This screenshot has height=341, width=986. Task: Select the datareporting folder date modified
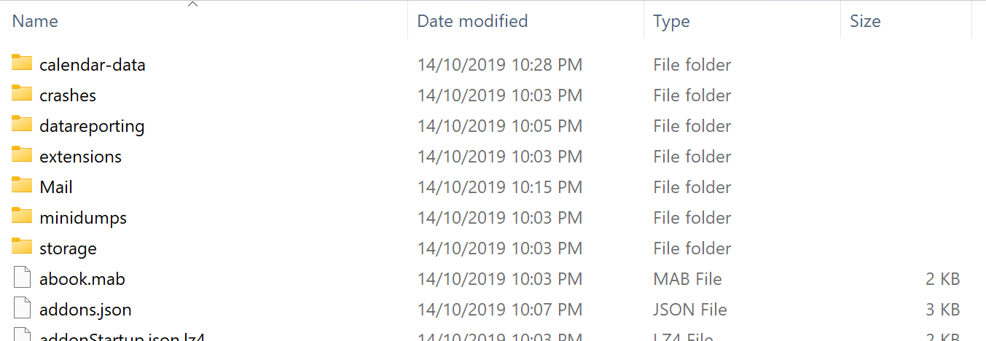tap(499, 126)
